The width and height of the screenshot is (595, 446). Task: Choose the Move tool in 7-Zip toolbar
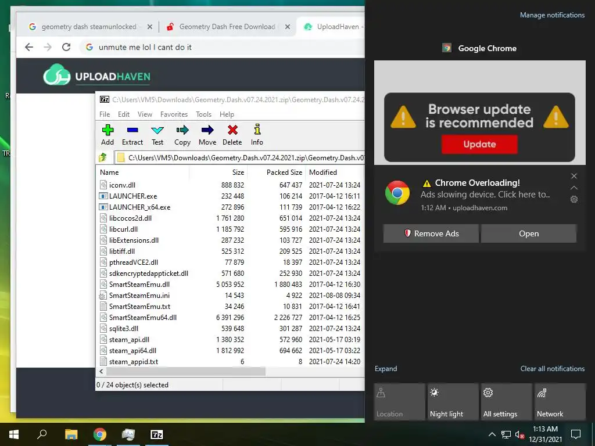(x=207, y=135)
